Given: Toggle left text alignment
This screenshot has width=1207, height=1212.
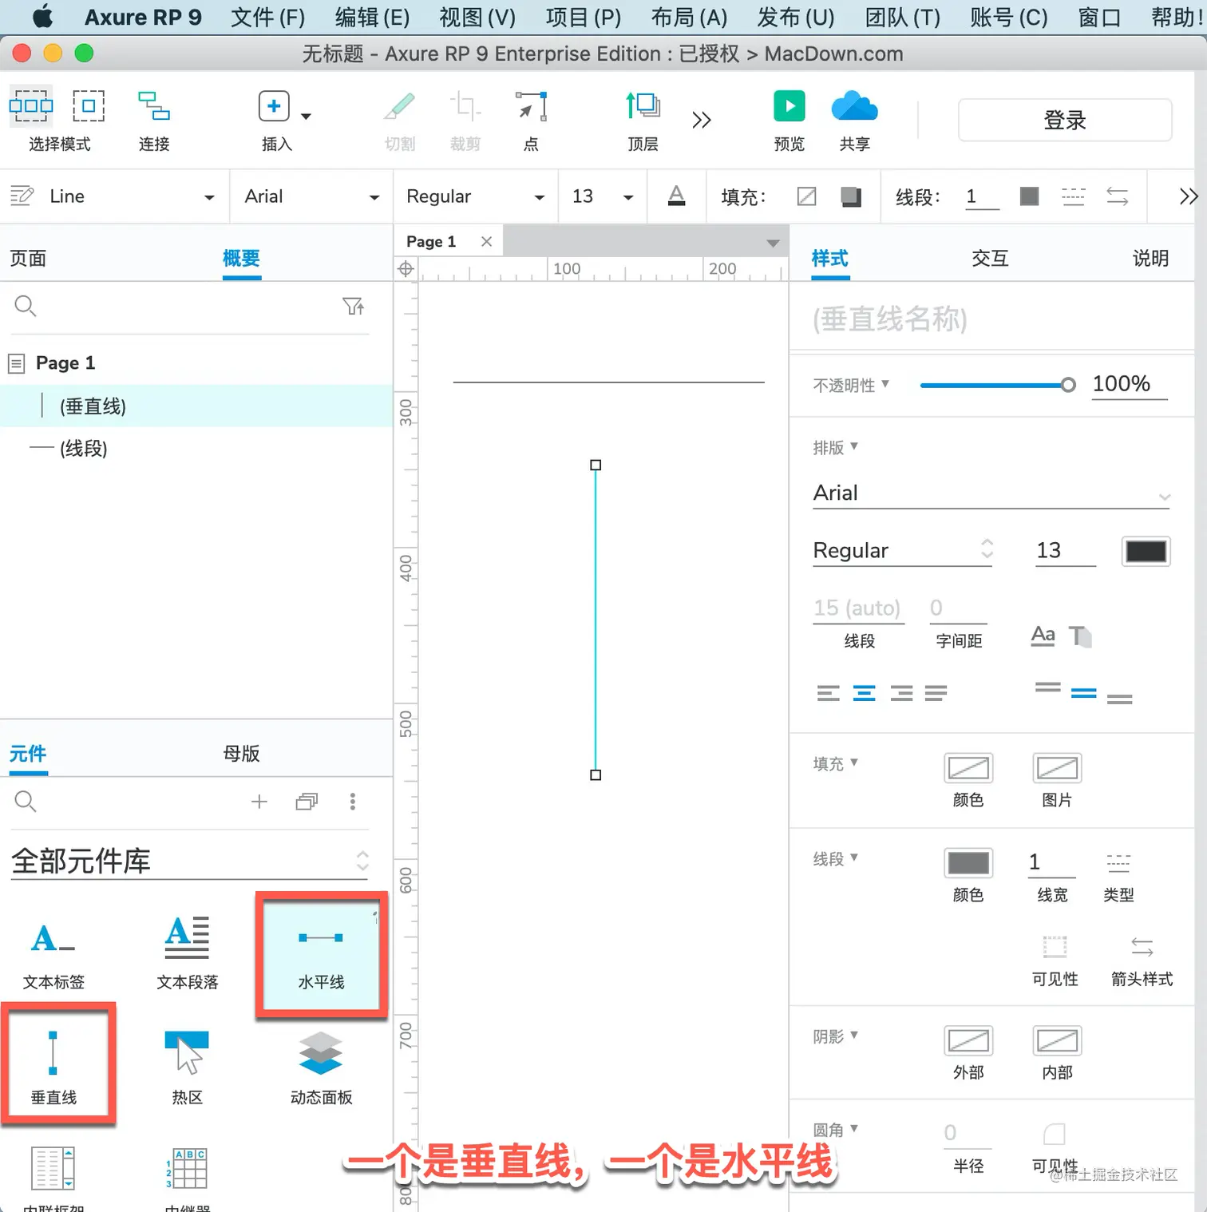Looking at the screenshot, I should pyautogui.click(x=829, y=693).
